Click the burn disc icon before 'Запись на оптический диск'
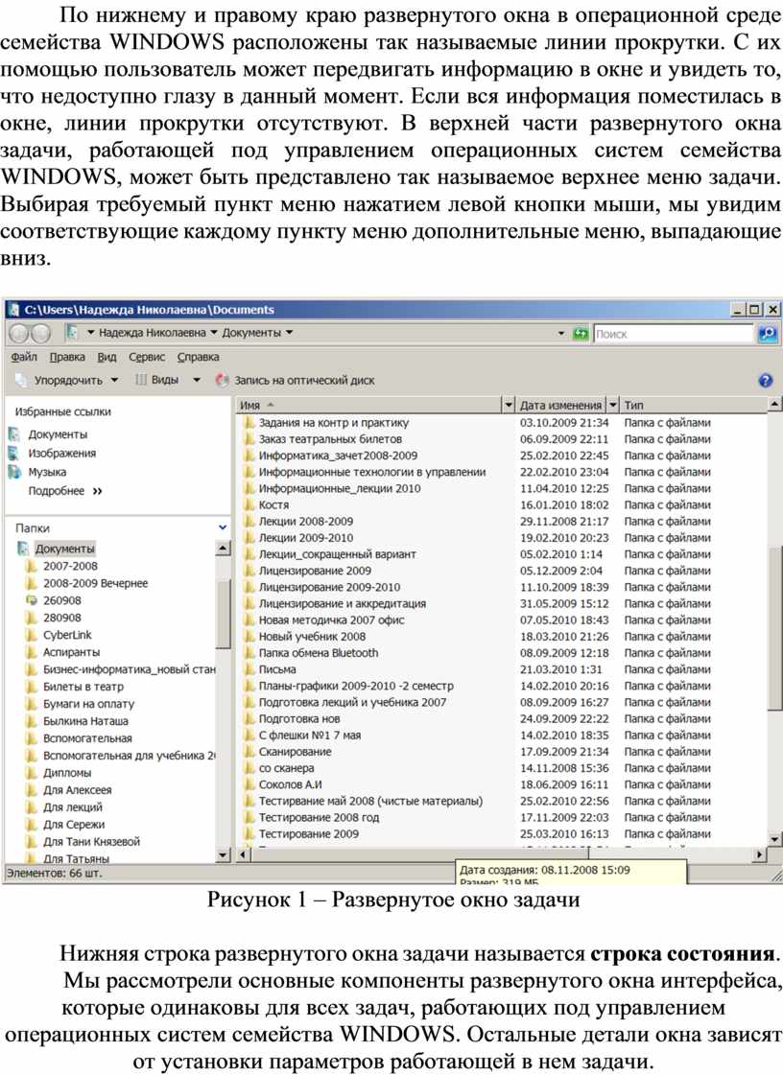 point(222,380)
